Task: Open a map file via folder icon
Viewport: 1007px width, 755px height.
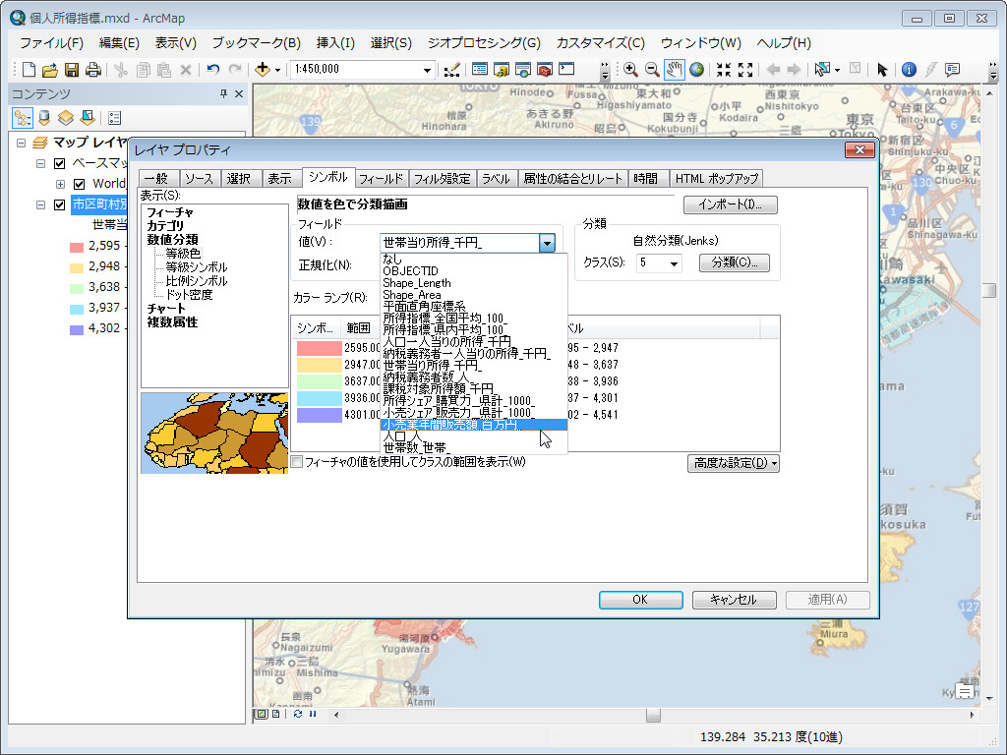Action: click(x=49, y=70)
